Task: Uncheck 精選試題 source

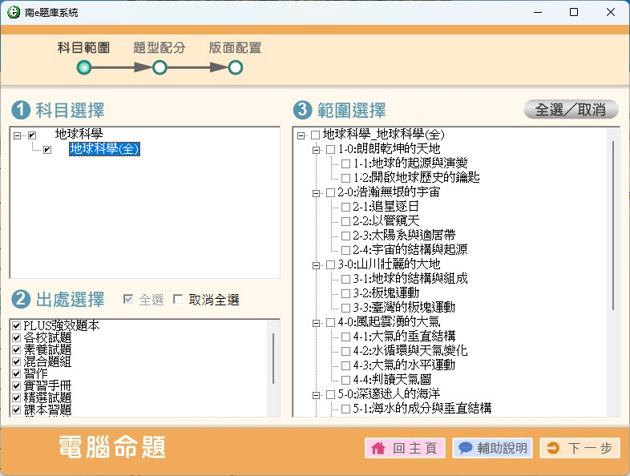Action: pos(17,397)
